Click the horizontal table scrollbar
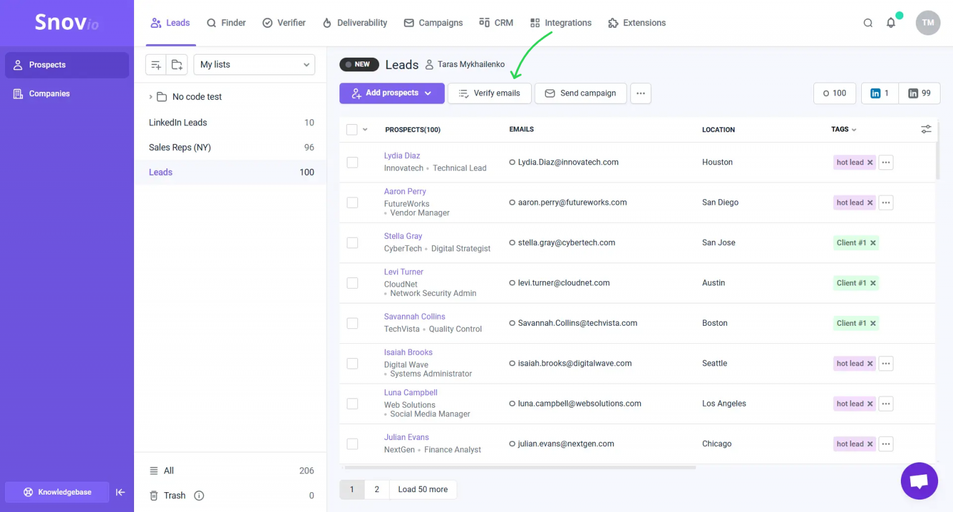 coord(520,467)
